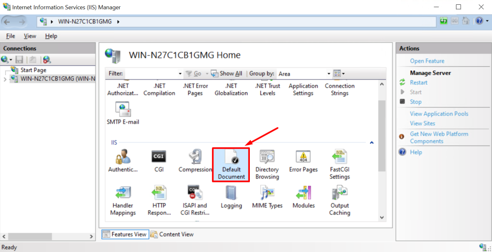
Task: Open the MIME Types feature
Action: click(x=267, y=197)
